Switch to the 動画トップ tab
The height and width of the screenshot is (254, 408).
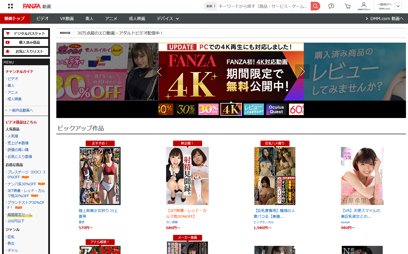click(x=15, y=19)
